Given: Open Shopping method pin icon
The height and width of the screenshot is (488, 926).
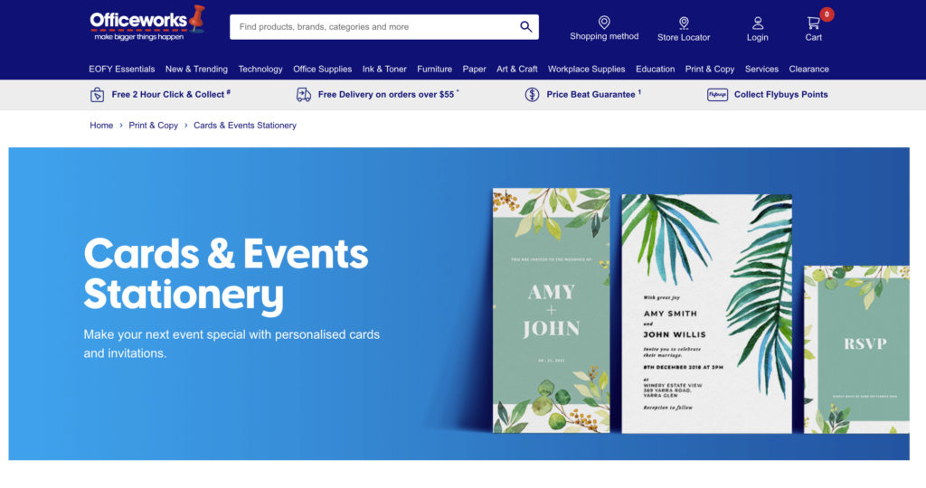Looking at the screenshot, I should click(603, 22).
